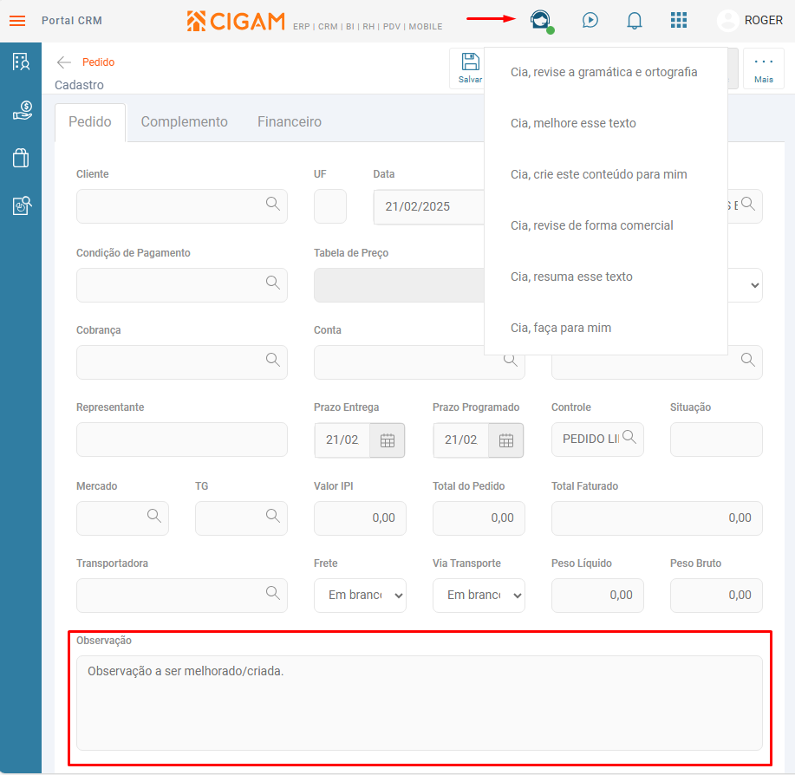Expand the Frete dropdown
Screen dimensions: 795x775
click(x=360, y=596)
